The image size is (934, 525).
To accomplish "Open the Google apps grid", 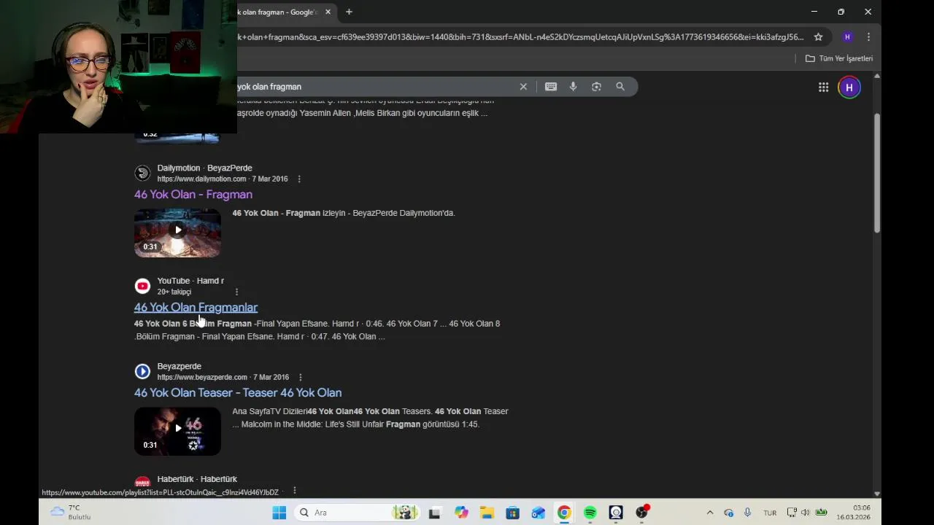I will point(823,87).
